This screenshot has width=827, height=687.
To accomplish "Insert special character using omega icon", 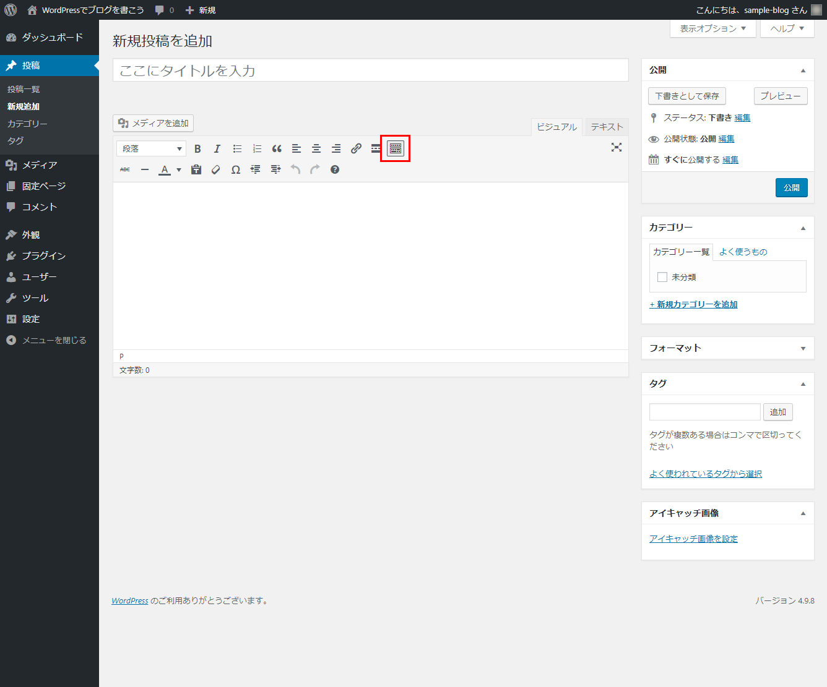I will 236,169.
